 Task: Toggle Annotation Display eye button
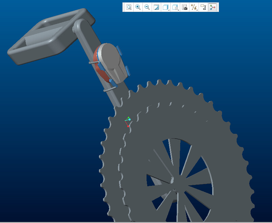[203, 7]
